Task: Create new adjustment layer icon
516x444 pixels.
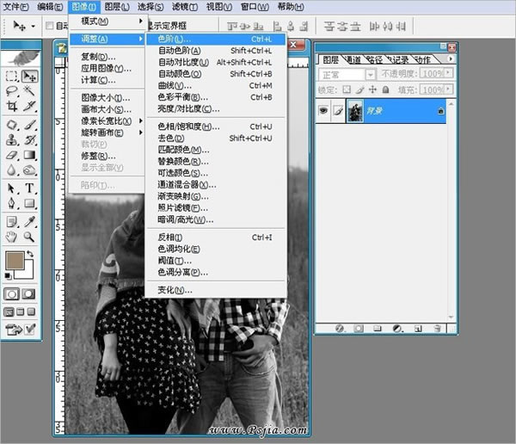Action: 397,329
